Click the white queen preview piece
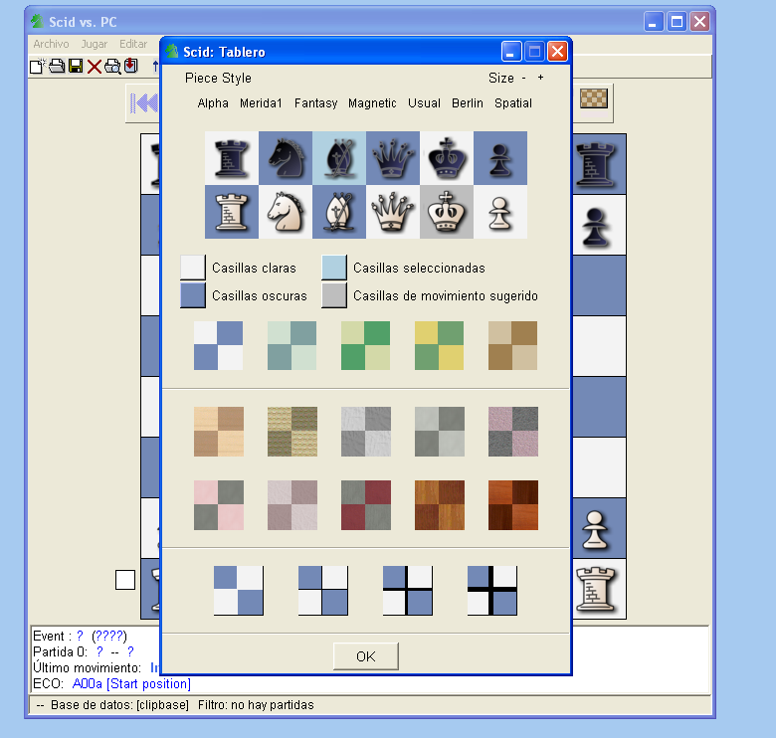Screen dimensions: 776x738 tap(393, 212)
